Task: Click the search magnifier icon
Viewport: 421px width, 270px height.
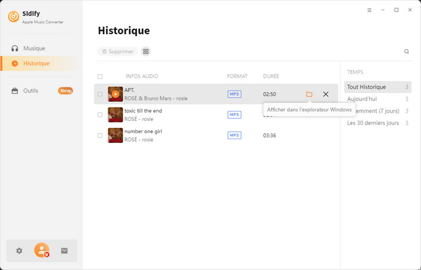Action: 407,52
